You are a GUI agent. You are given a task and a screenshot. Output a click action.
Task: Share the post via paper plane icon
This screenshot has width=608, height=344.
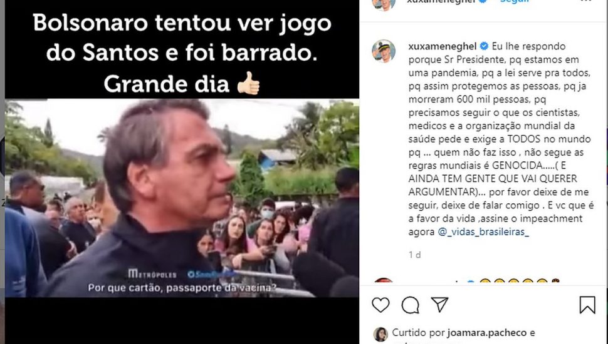[x=440, y=305]
